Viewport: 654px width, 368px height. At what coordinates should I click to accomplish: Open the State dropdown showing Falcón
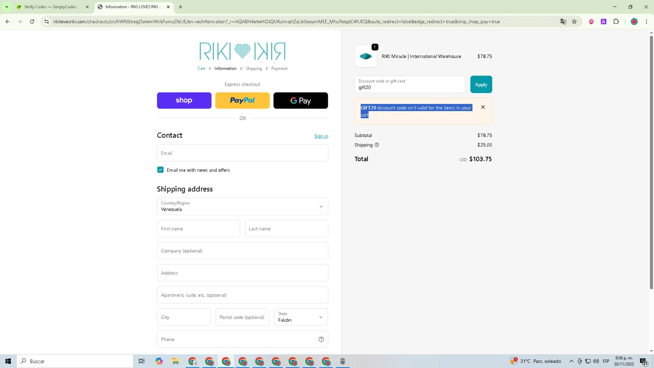click(301, 317)
